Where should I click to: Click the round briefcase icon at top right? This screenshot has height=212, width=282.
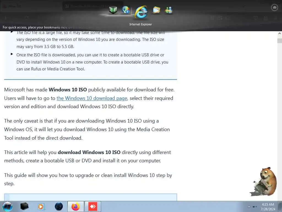click(x=274, y=7)
